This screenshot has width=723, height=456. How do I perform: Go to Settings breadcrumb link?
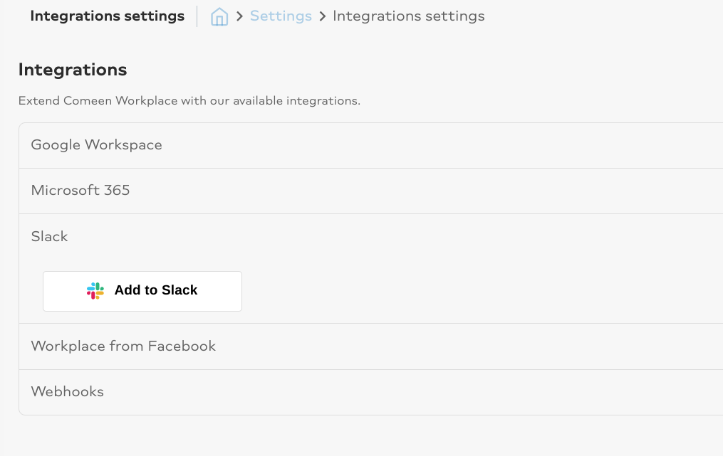[x=281, y=16]
